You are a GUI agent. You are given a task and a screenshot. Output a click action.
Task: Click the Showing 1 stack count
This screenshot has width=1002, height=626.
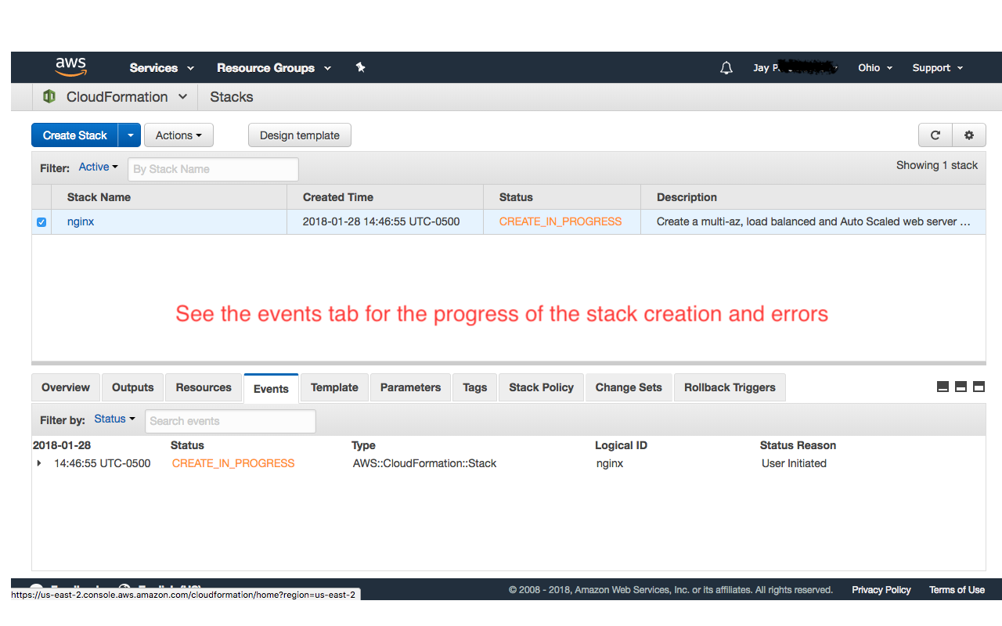click(x=937, y=165)
